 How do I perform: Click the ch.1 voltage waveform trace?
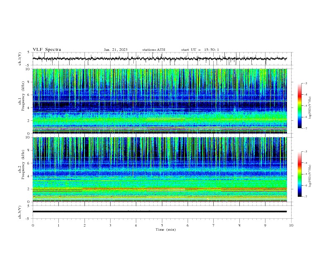160,59
